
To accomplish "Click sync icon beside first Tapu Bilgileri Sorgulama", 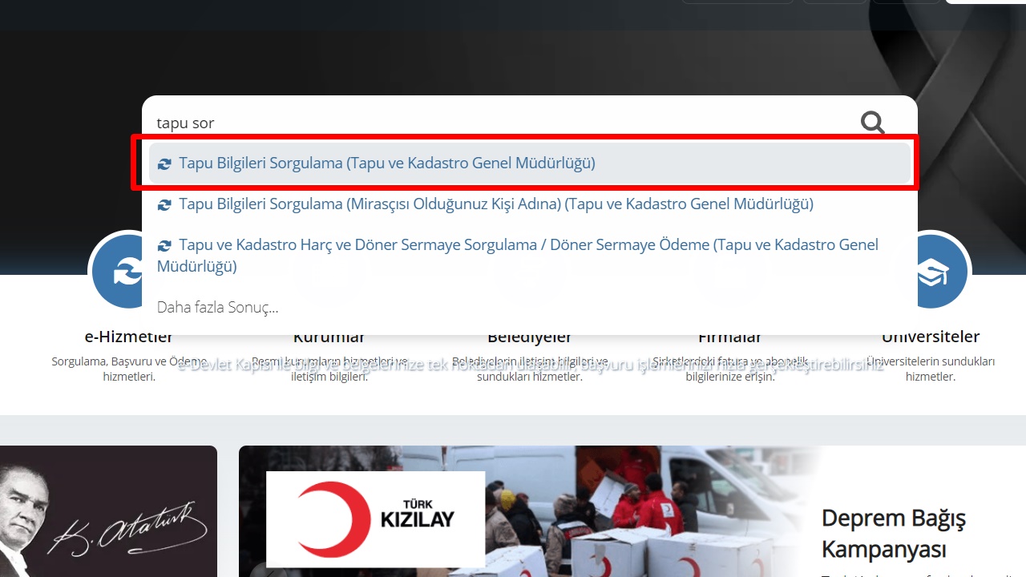I will [x=164, y=163].
